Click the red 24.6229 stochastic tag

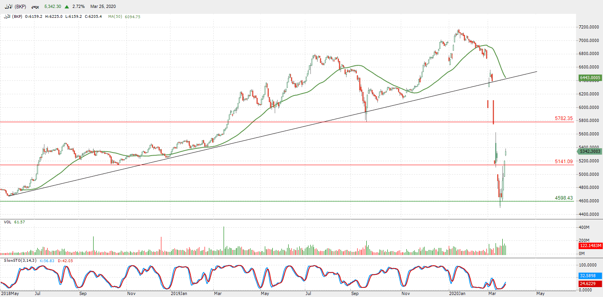[x=590, y=284]
